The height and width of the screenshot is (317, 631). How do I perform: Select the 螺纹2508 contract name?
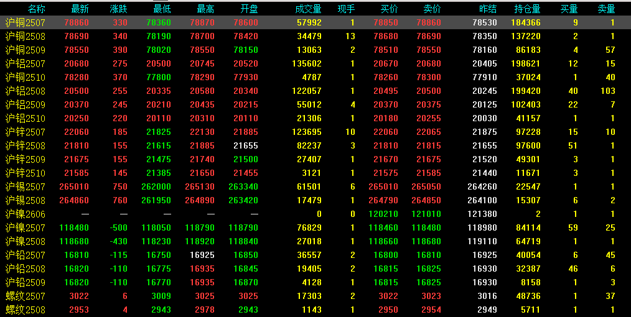tap(26, 310)
